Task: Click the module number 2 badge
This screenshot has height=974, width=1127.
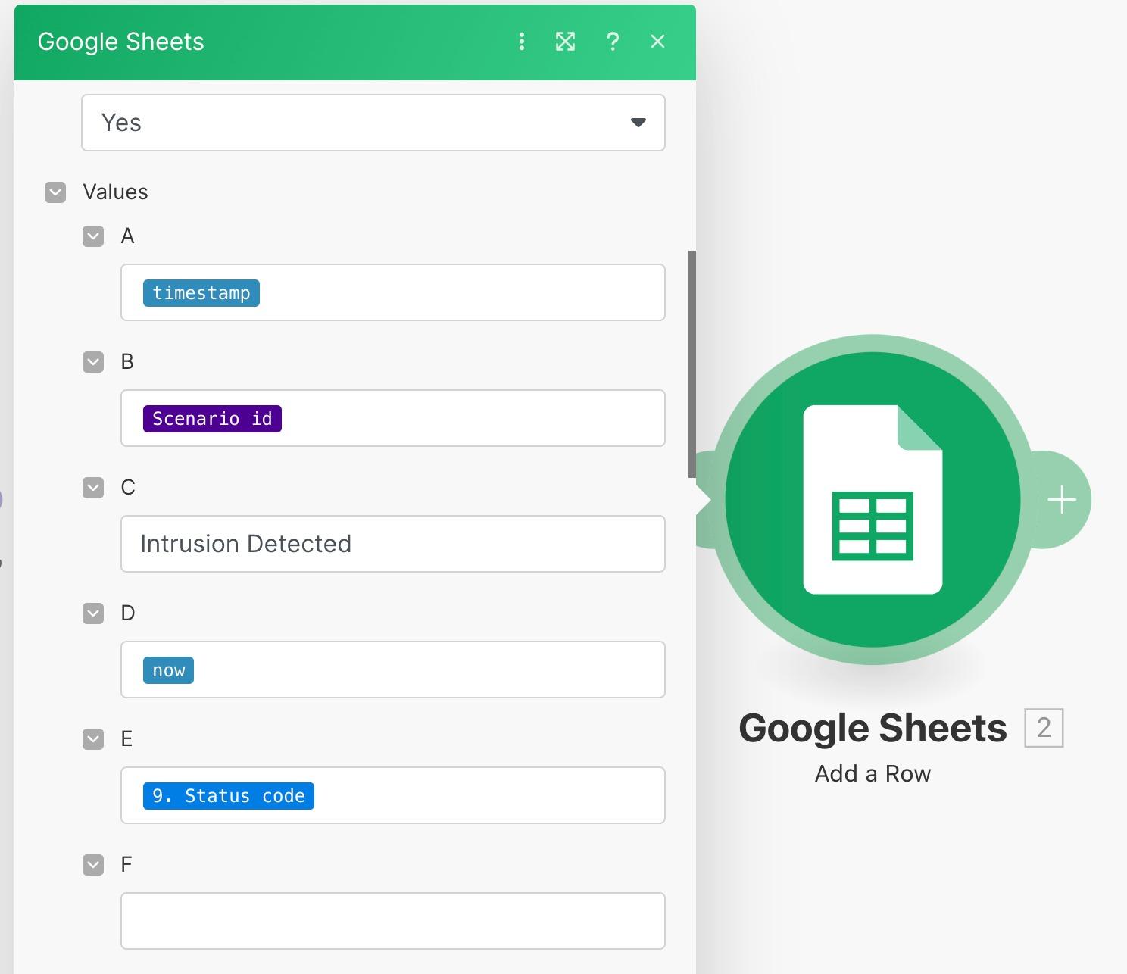Action: 1044,728
